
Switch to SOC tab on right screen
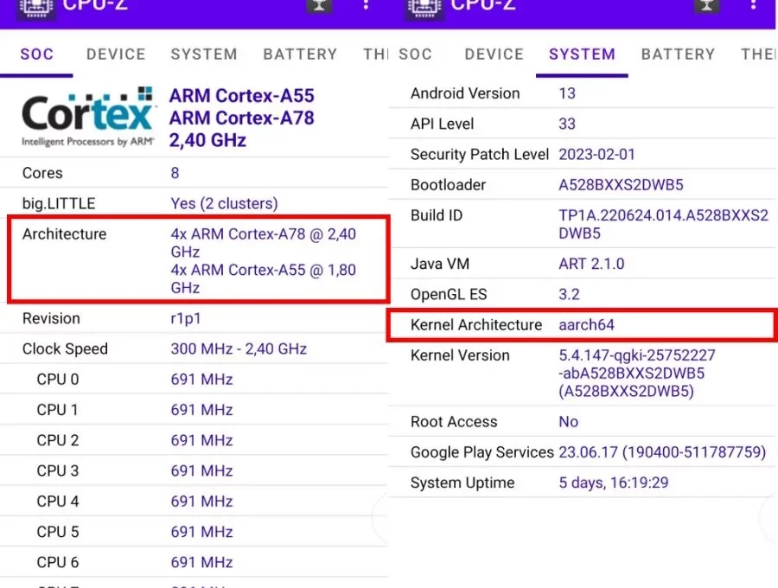click(415, 54)
